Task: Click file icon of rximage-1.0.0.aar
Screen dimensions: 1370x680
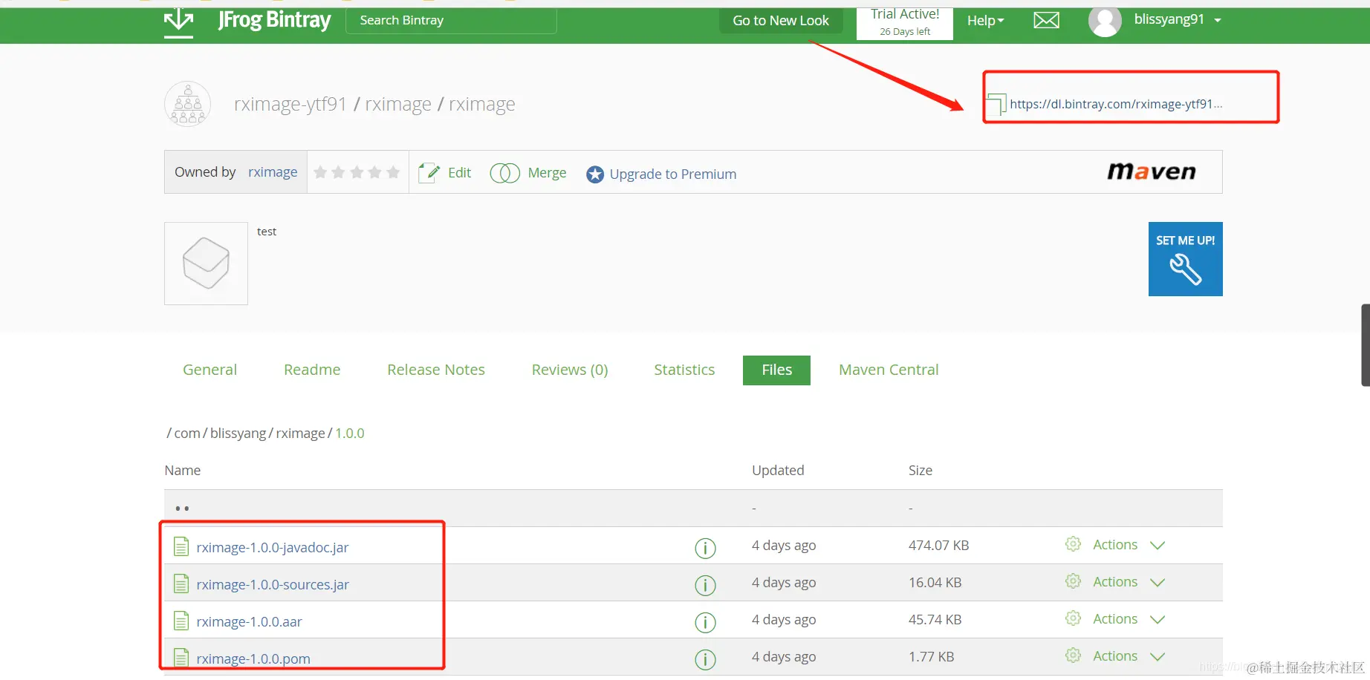Action: (181, 621)
